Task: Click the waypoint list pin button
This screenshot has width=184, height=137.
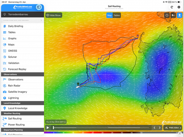Action: (173, 15)
